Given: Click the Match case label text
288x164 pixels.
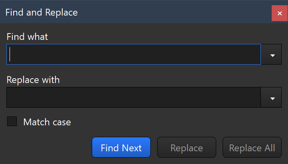Looking at the screenshot, I should click(47, 122).
